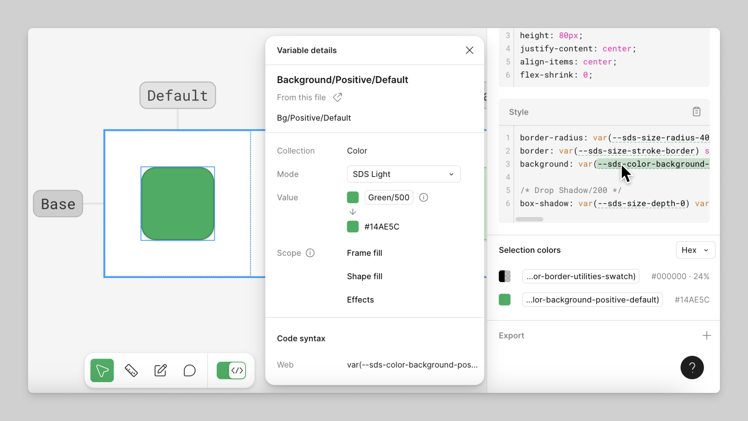This screenshot has height=421, width=748.
Task: Click the border-utilities-swatch variable chip
Action: tap(580, 276)
